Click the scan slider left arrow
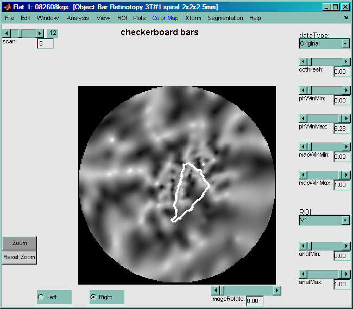Viewport: 353px width, 309px height. [x=6, y=34]
